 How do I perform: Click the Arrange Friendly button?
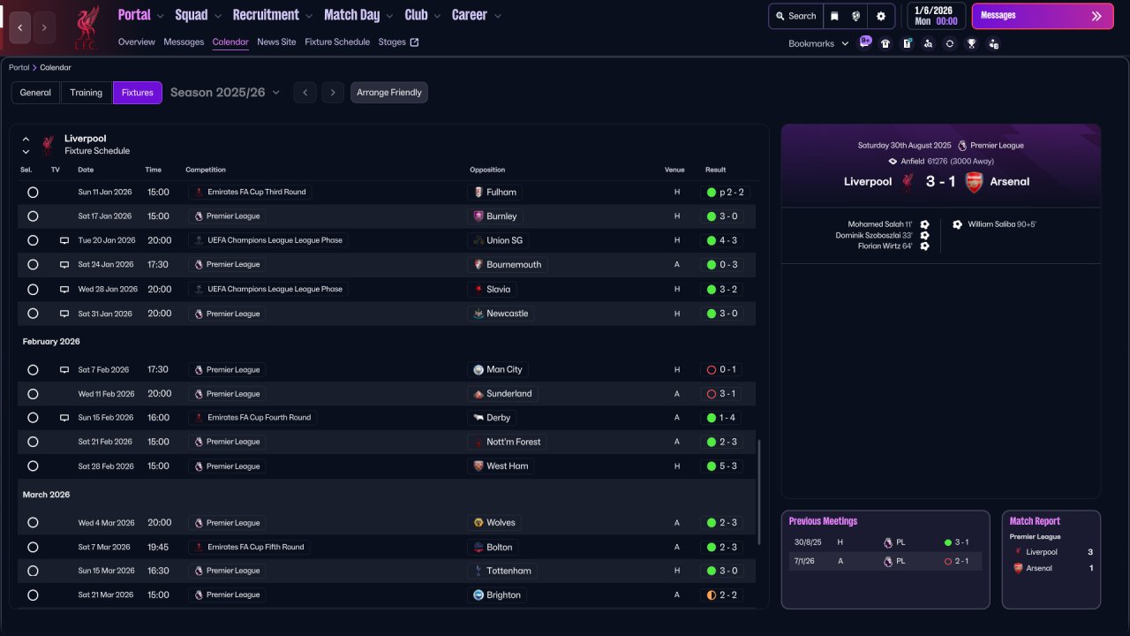pos(389,93)
